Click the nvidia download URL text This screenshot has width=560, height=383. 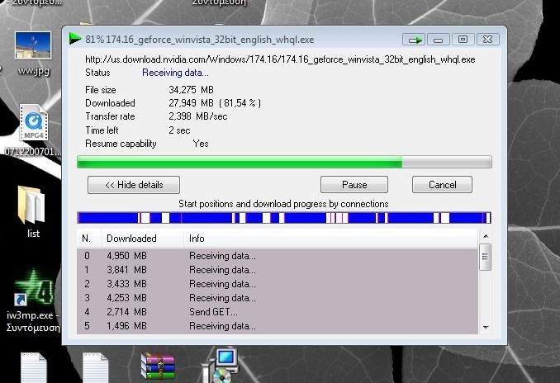[280, 59]
